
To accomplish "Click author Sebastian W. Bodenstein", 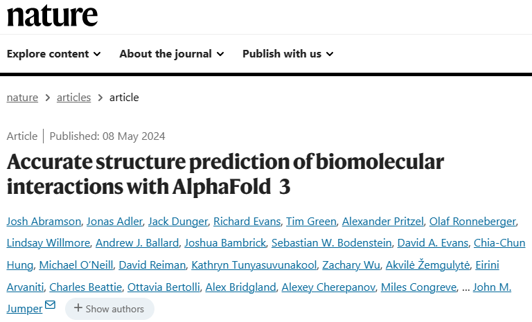I will tap(332, 242).
